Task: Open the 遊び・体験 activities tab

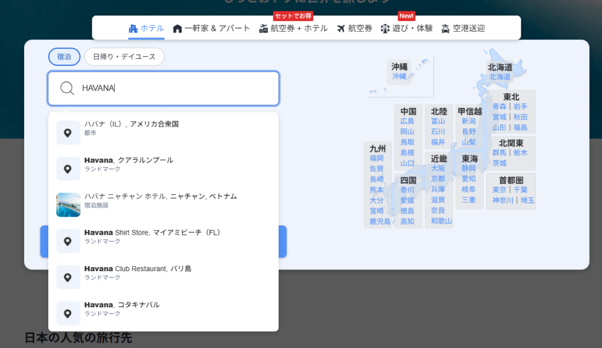Action: (x=407, y=28)
